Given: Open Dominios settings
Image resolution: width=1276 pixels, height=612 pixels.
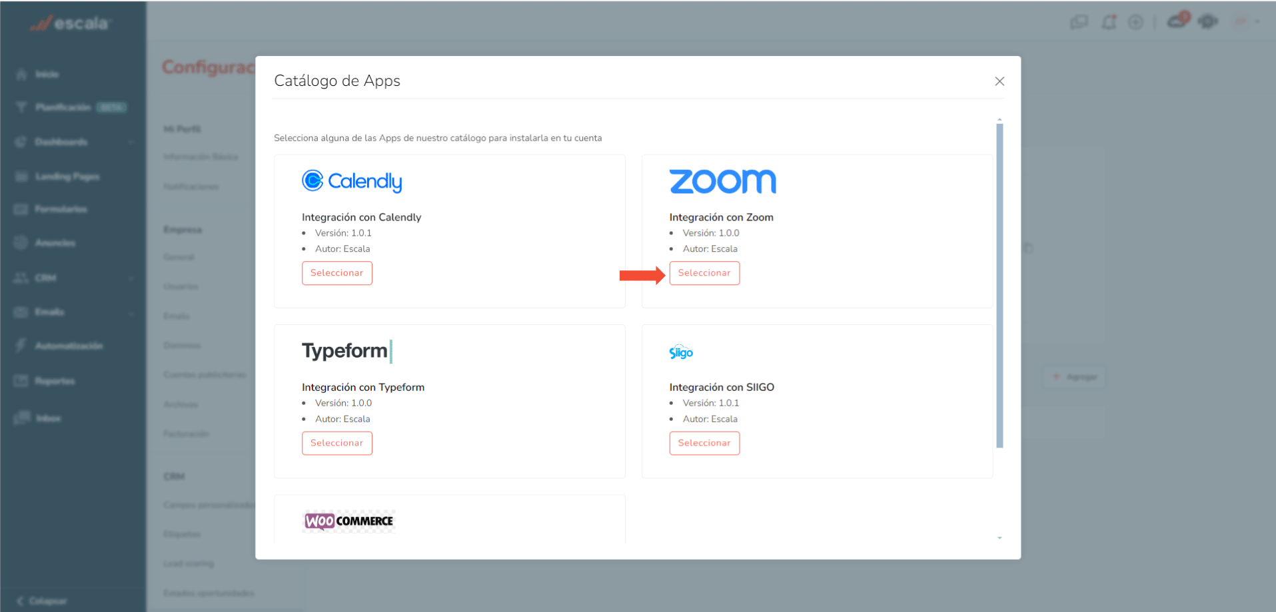Looking at the screenshot, I should point(182,346).
